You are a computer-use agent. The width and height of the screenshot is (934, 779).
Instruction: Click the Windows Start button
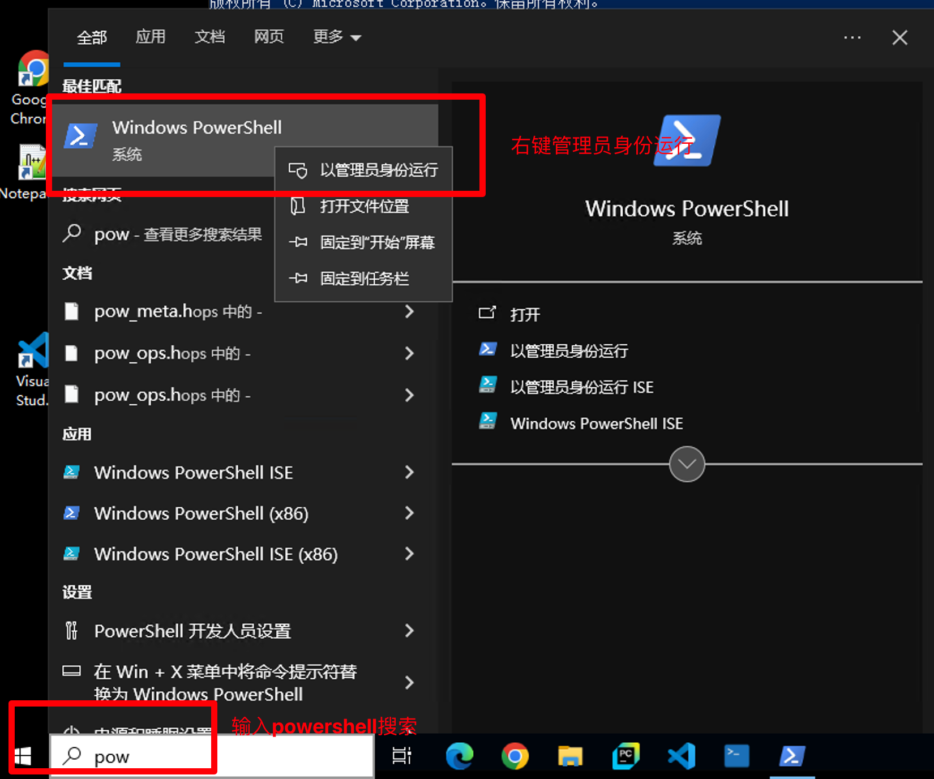(23, 756)
